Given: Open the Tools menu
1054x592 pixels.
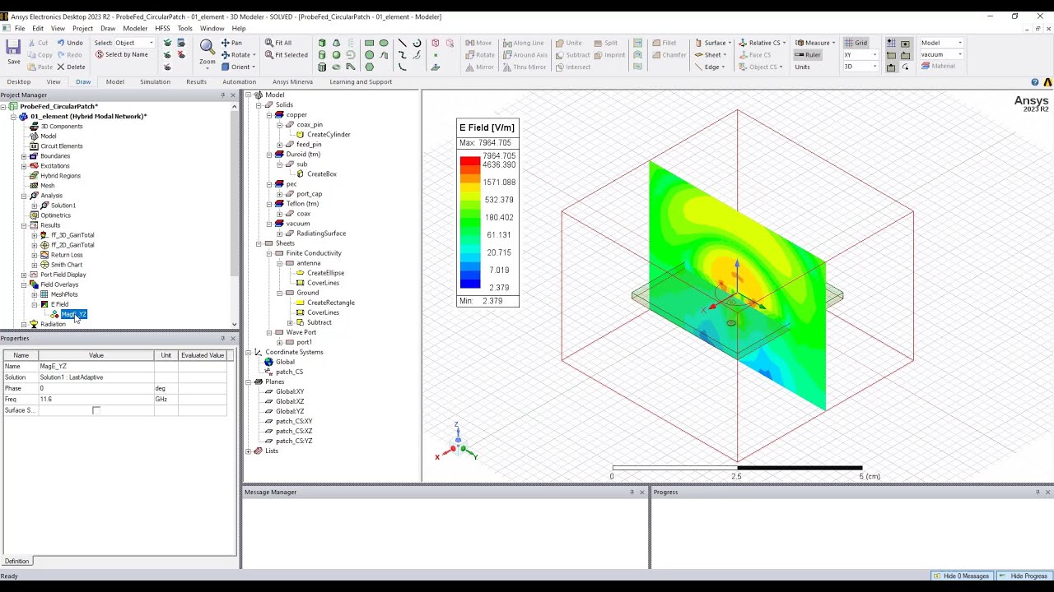Looking at the screenshot, I should tap(185, 28).
